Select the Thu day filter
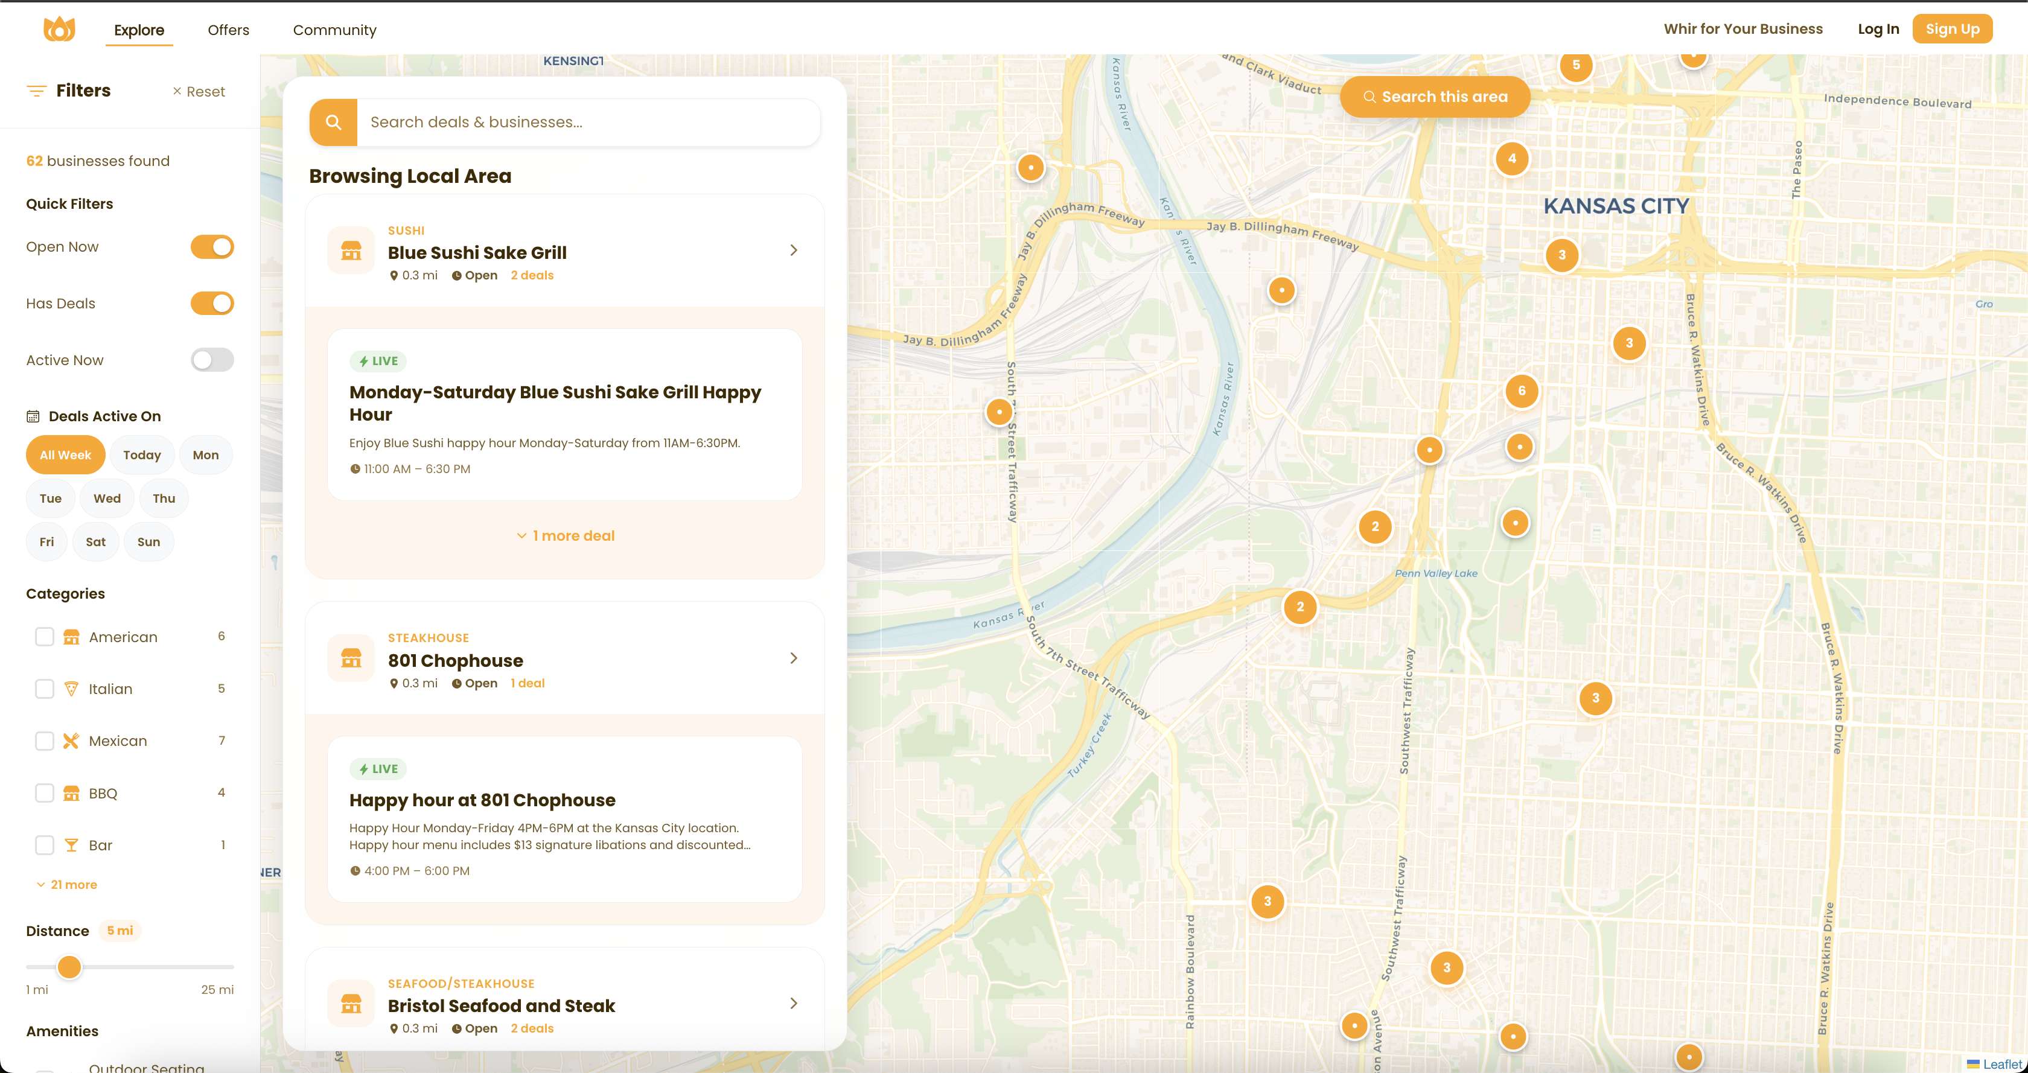Screen dimensions: 2028x1073 (x=164, y=498)
